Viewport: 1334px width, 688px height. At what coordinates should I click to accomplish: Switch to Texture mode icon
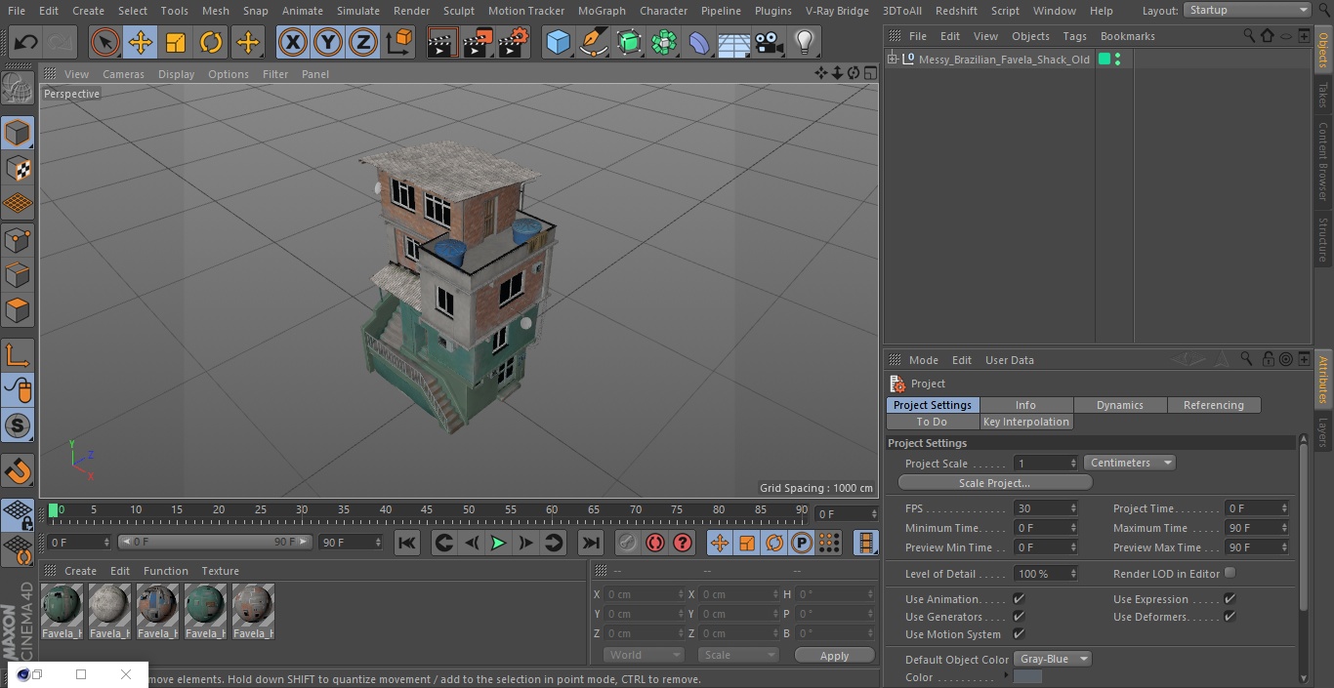point(18,168)
